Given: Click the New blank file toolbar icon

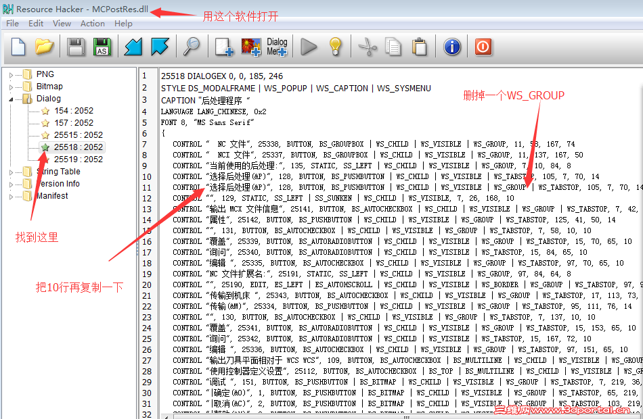Looking at the screenshot, I should click(18, 47).
